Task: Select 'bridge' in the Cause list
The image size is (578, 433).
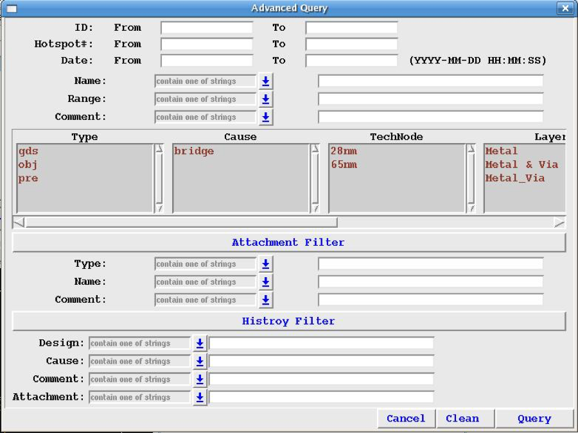Action: 194,151
